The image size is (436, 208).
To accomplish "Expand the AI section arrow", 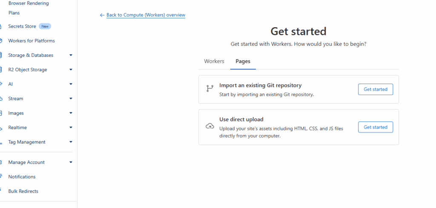I will point(71,84).
